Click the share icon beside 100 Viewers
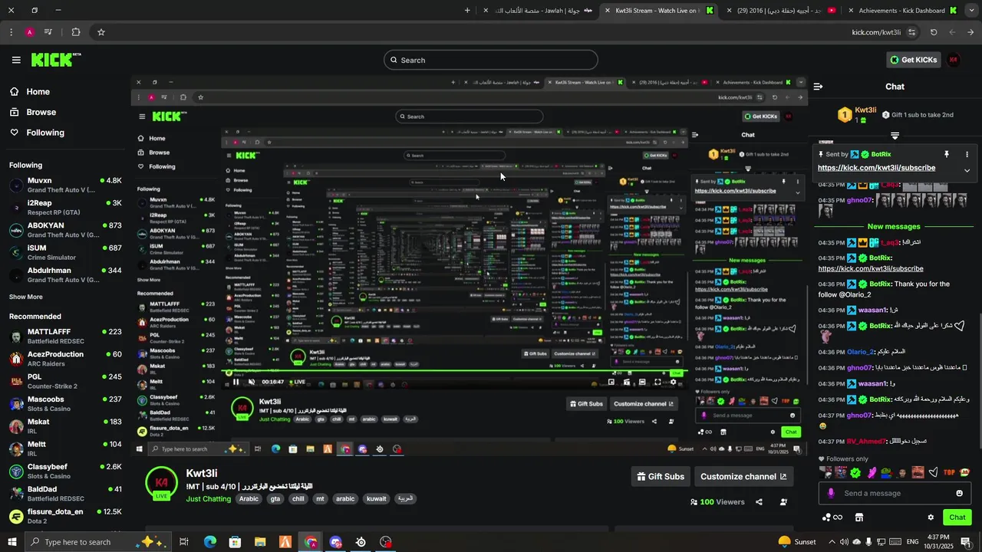The width and height of the screenshot is (982, 552). [x=759, y=502]
